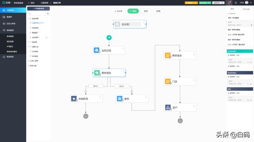The image size is (254, 142).
Task: Click the 发布 button in toolbar
Action: [146, 11]
